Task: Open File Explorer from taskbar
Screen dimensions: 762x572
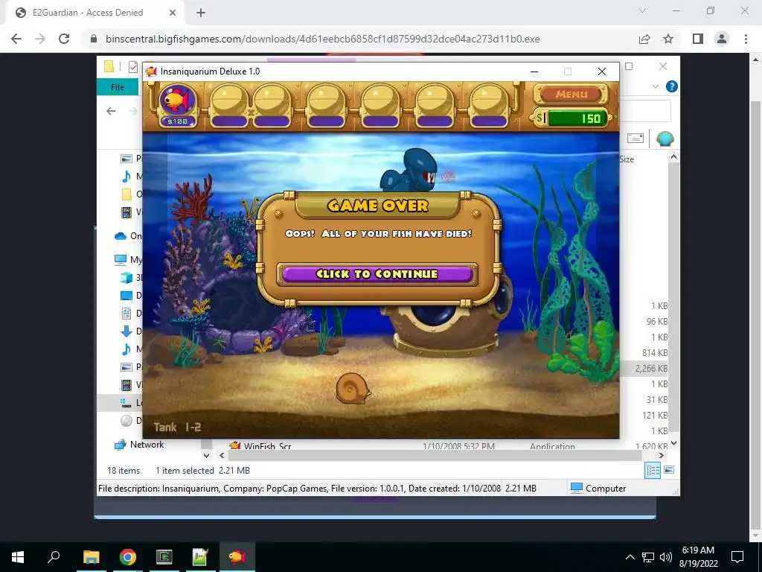Action: 91,557
